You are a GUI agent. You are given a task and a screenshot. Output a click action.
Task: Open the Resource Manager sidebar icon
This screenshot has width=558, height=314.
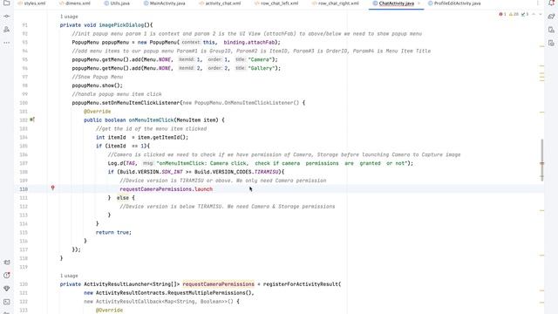coord(6,30)
